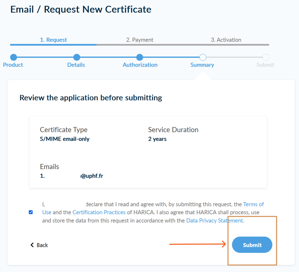Screen dimensions: 299x272
Task: Return to the Authorization step label
Action: point(140,65)
